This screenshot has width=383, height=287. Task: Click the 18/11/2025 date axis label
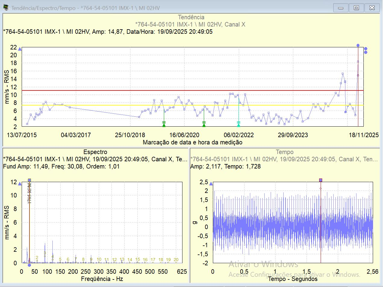coord(364,135)
